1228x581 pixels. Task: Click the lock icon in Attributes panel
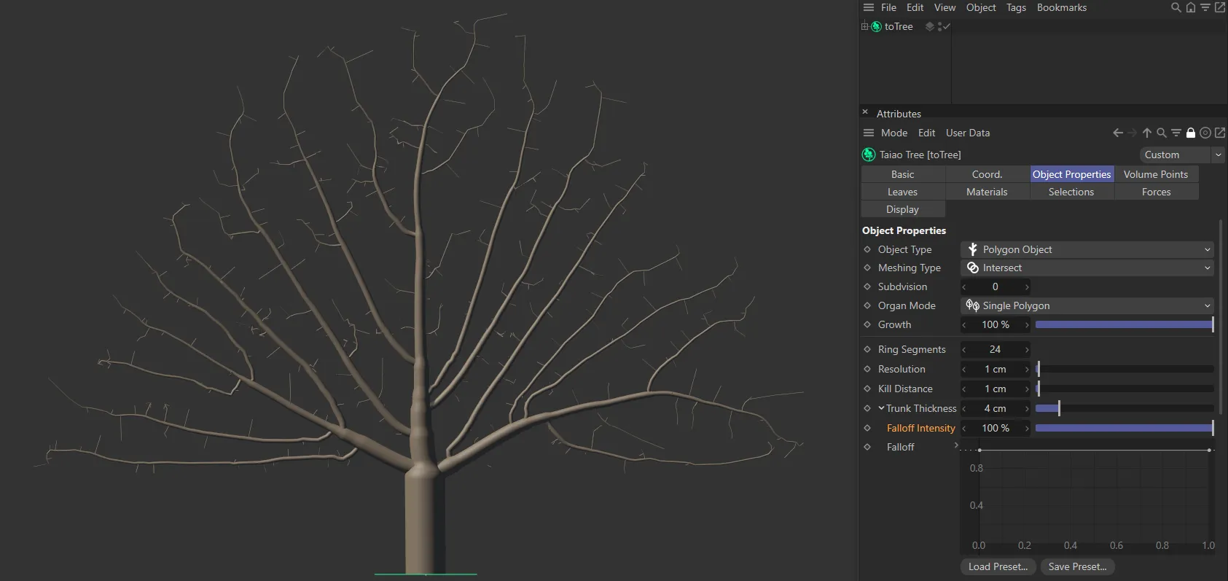[x=1191, y=133]
